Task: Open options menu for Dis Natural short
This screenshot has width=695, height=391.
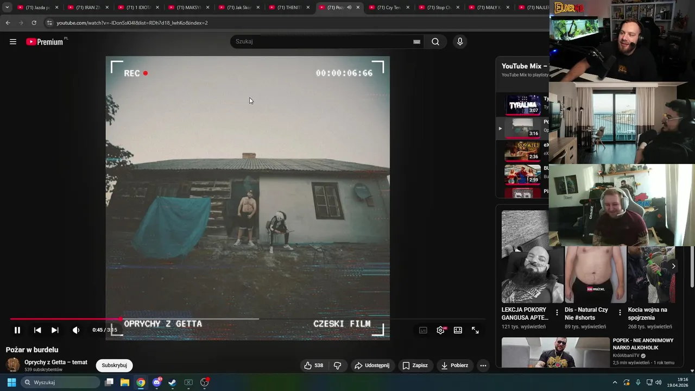Action: tap(620, 313)
